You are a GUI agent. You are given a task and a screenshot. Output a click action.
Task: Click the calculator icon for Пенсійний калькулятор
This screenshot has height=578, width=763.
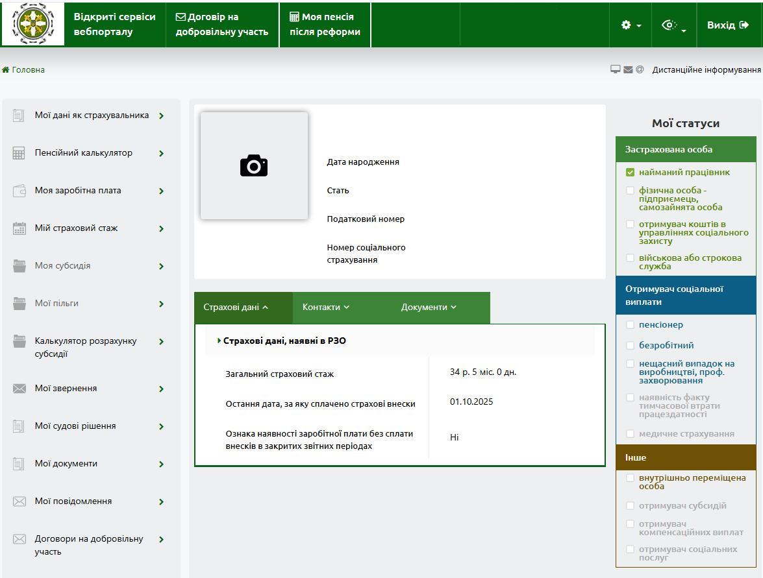(x=19, y=153)
